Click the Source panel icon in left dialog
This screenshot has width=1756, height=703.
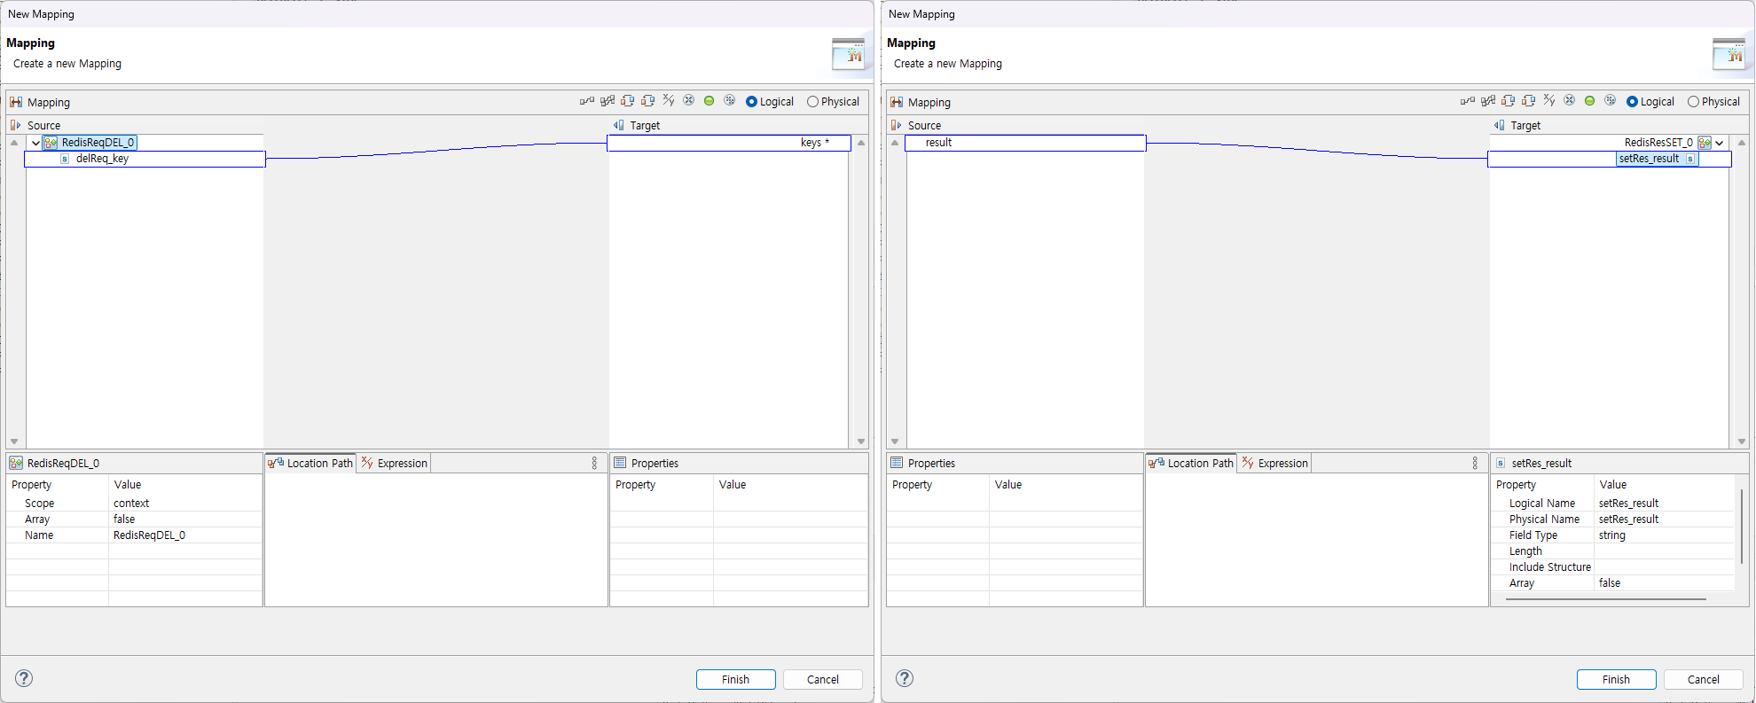tap(15, 126)
